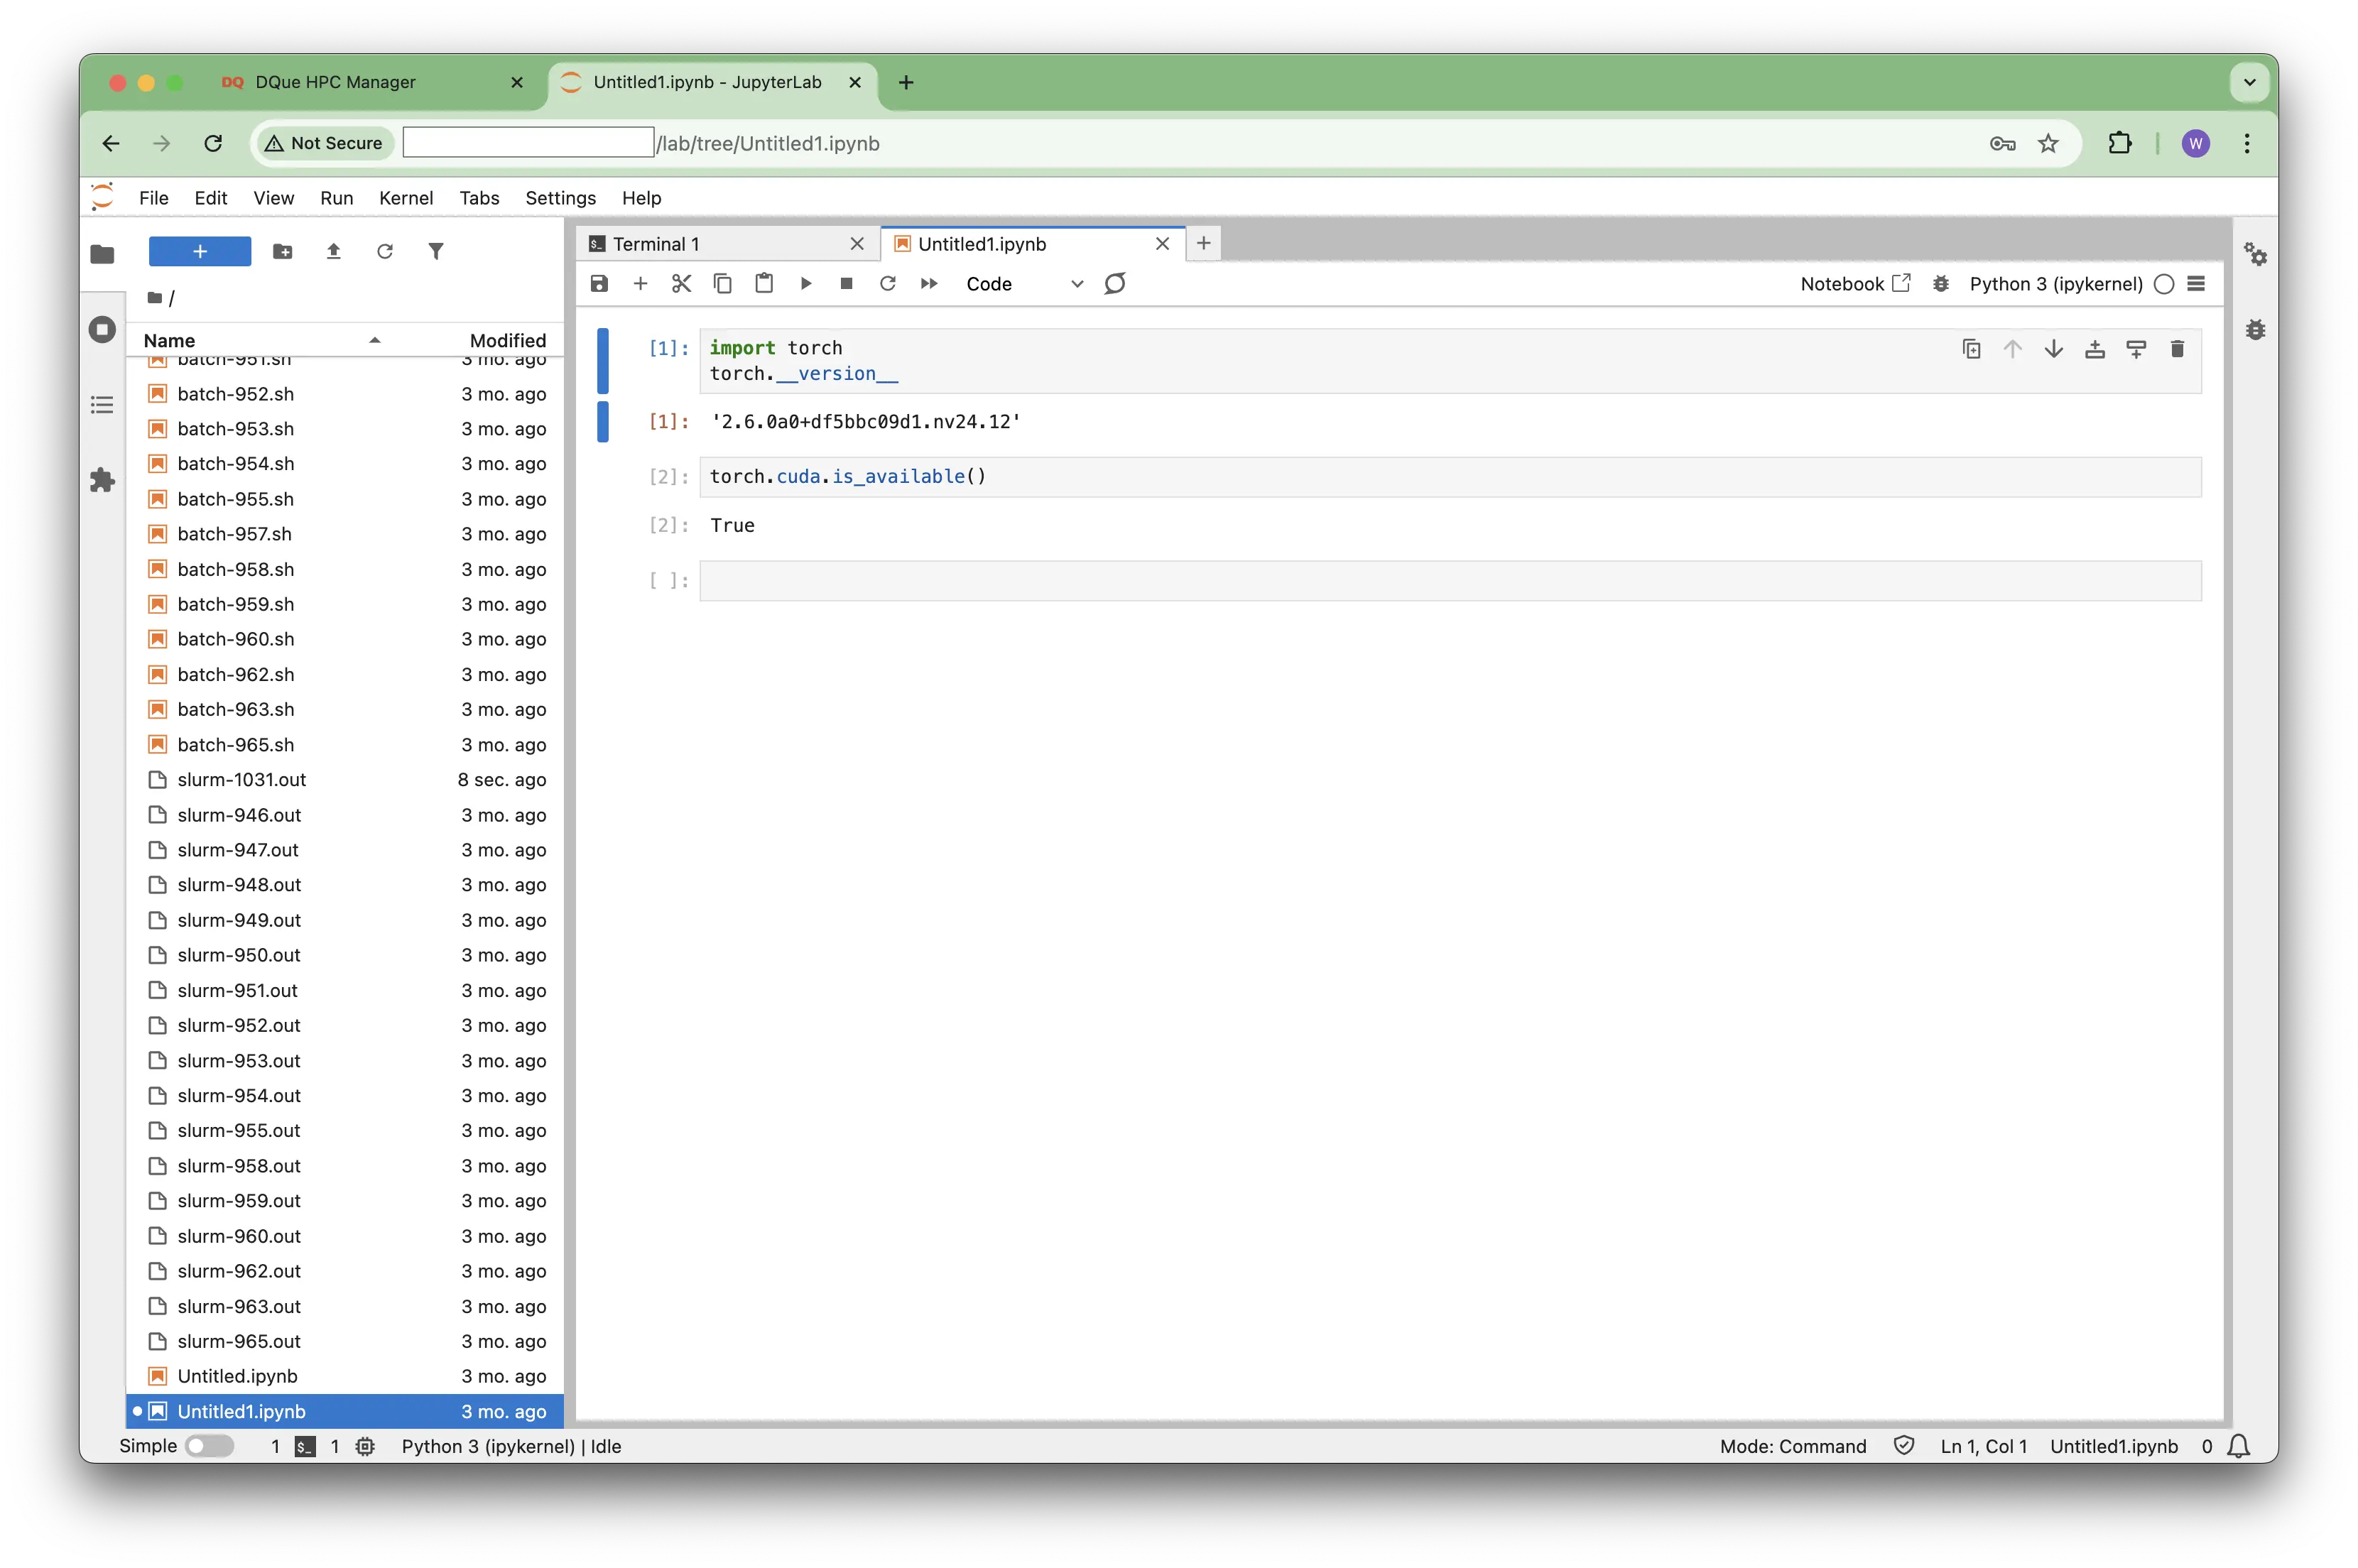Toggle the file filter funnel icon
Viewport: 2358px width, 1568px height.
(x=436, y=252)
